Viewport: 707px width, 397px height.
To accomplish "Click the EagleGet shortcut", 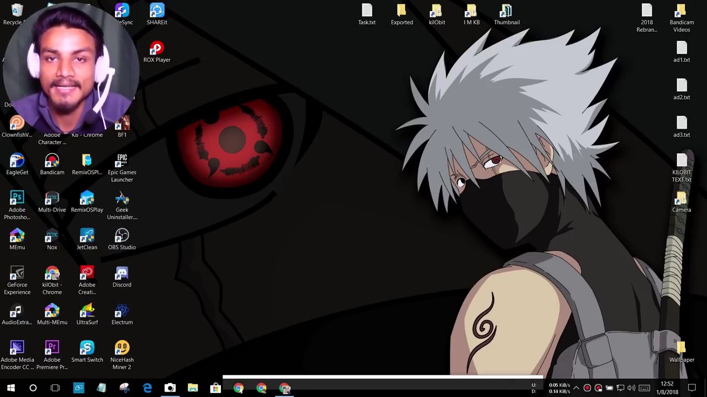I will pos(17,164).
